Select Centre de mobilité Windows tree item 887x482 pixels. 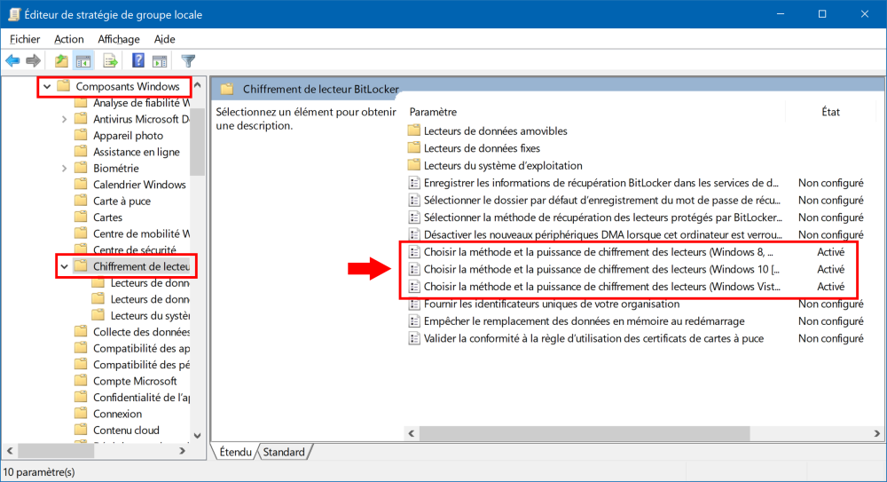(x=141, y=234)
